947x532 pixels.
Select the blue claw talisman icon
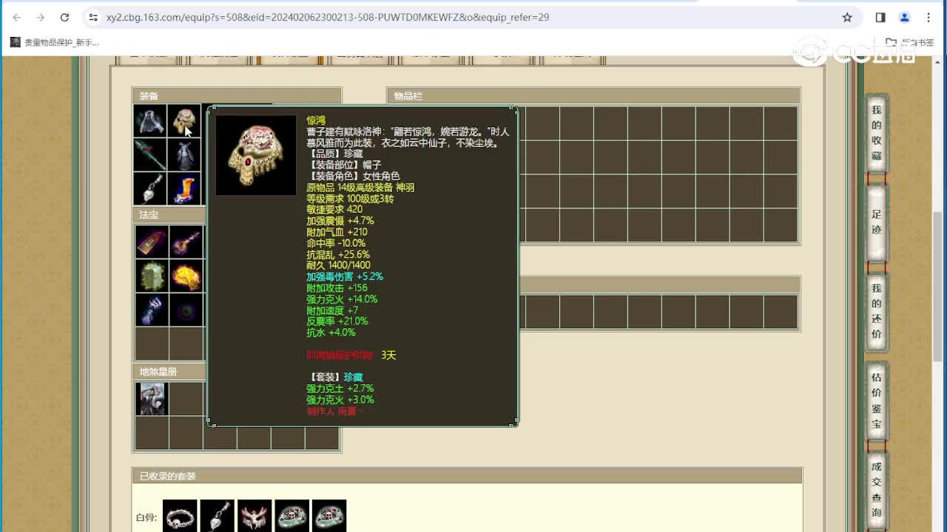pyautogui.click(x=152, y=310)
